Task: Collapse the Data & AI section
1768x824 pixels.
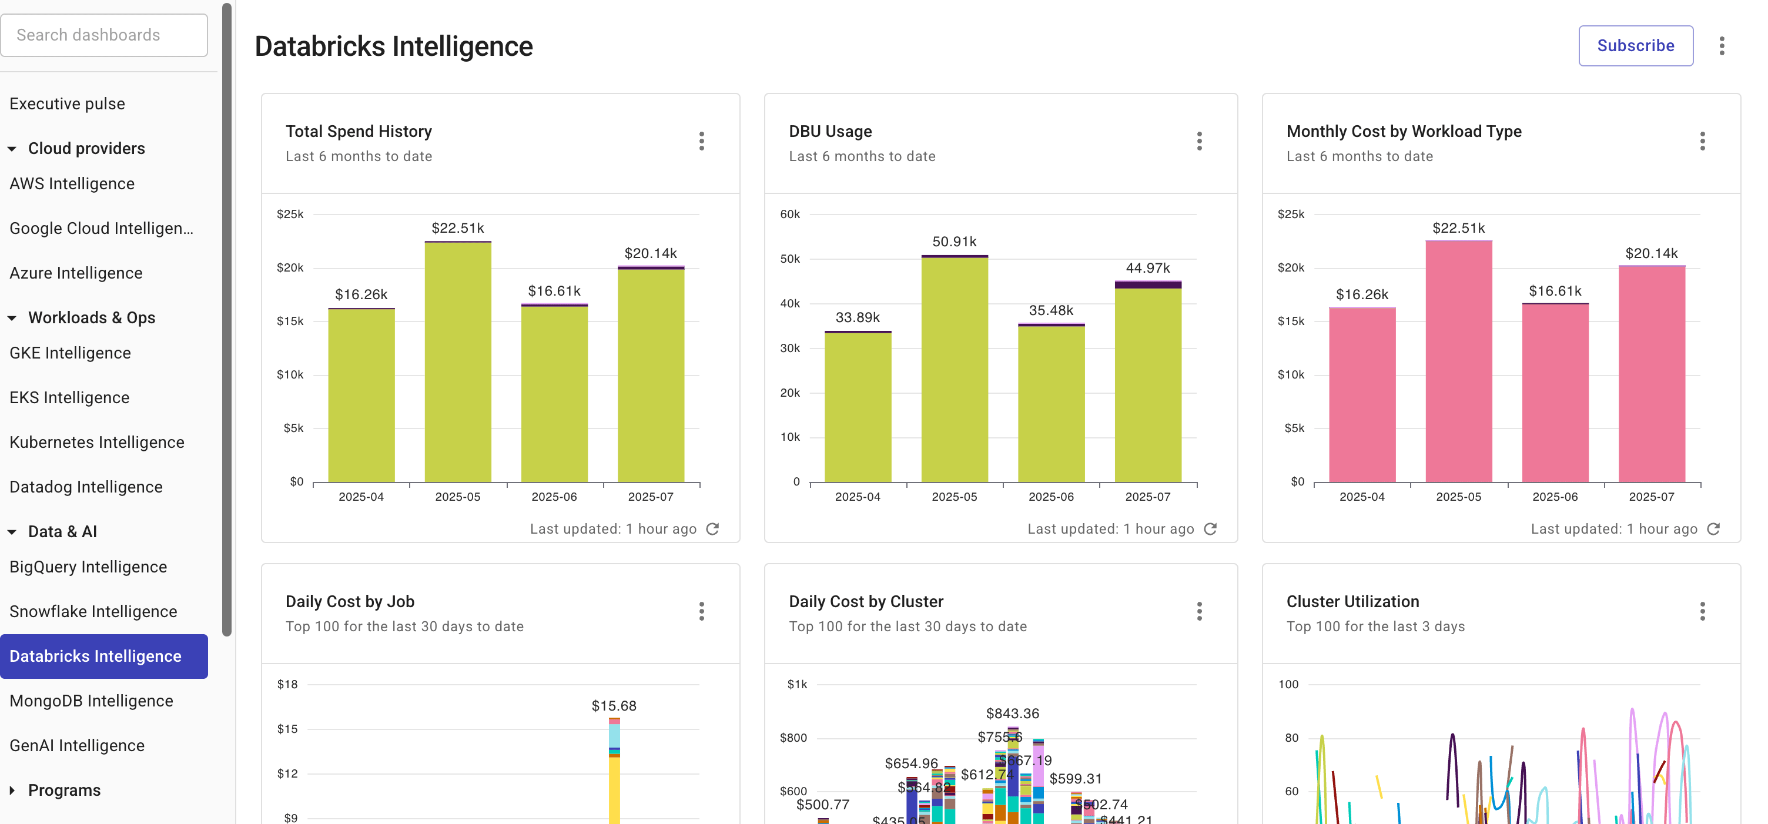Action: coord(11,531)
